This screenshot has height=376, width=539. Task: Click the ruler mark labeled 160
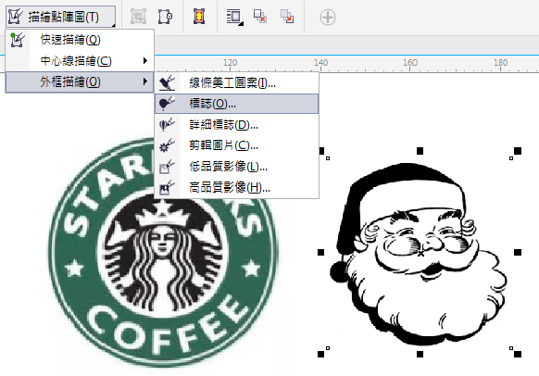(410, 63)
